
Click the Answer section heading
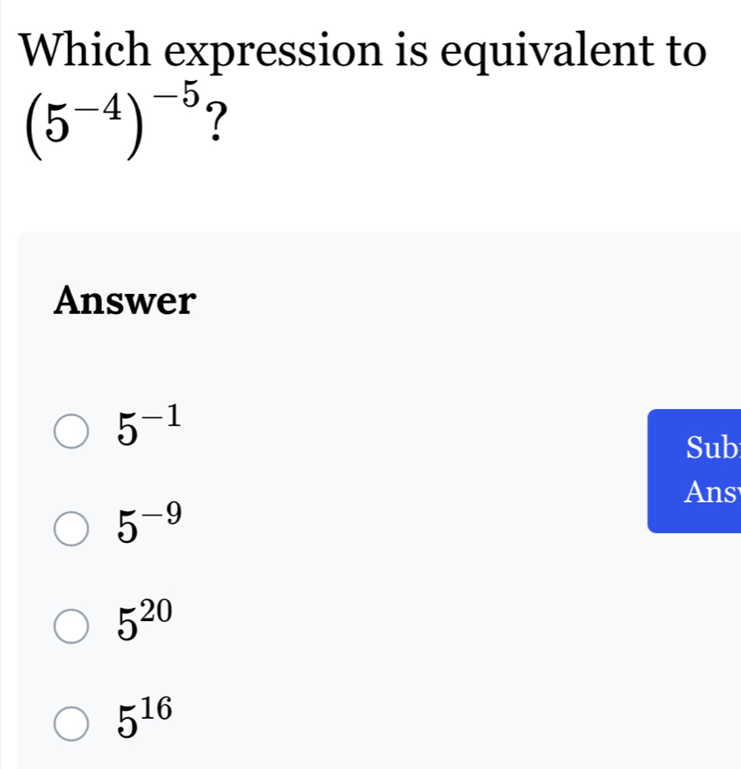124,302
